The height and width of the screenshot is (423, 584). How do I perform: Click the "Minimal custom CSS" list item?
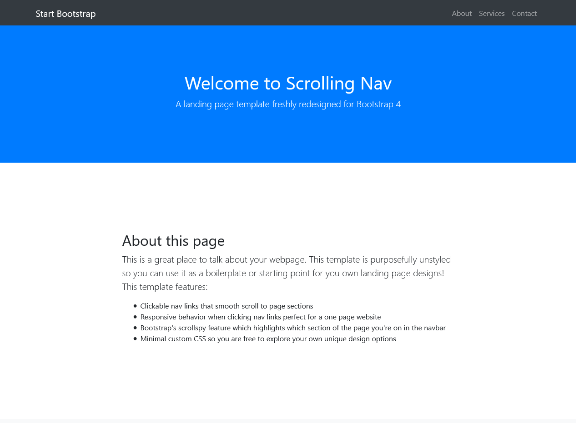pos(268,339)
